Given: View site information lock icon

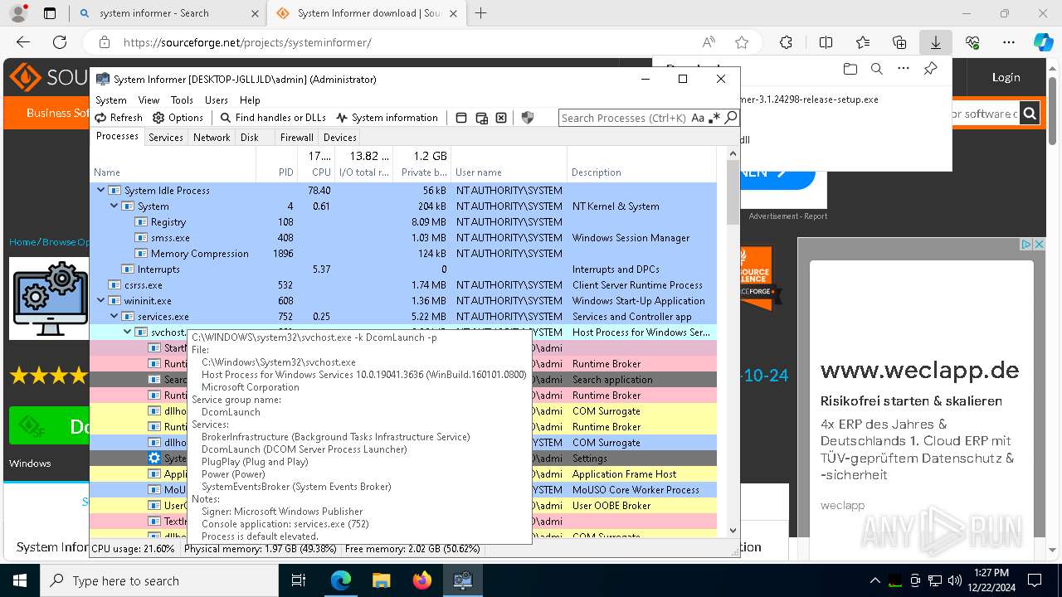Looking at the screenshot, I should [x=104, y=42].
